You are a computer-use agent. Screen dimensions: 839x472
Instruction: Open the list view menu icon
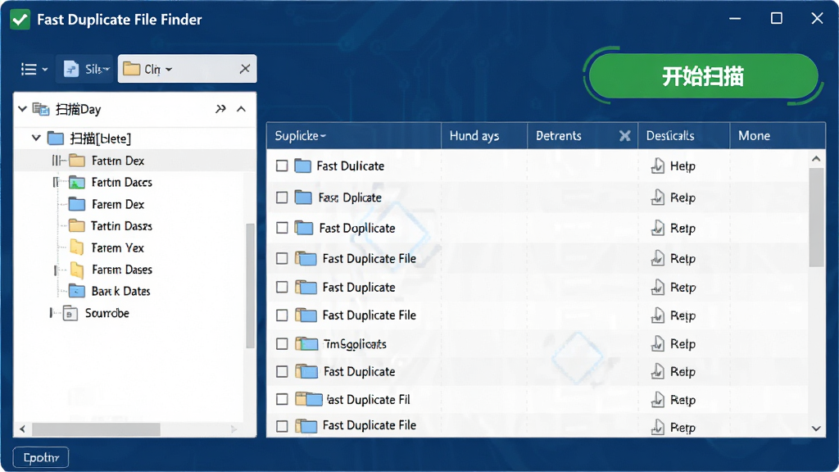tap(29, 69)
